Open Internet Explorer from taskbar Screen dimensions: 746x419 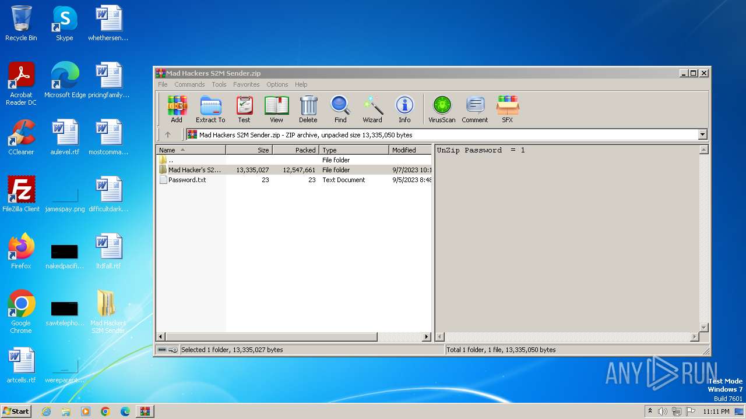(x=47, y=411)
